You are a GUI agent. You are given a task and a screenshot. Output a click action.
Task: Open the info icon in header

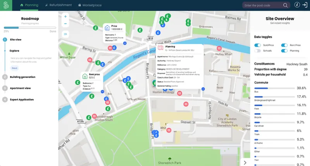pyautogui.click(x=297, y=5)
